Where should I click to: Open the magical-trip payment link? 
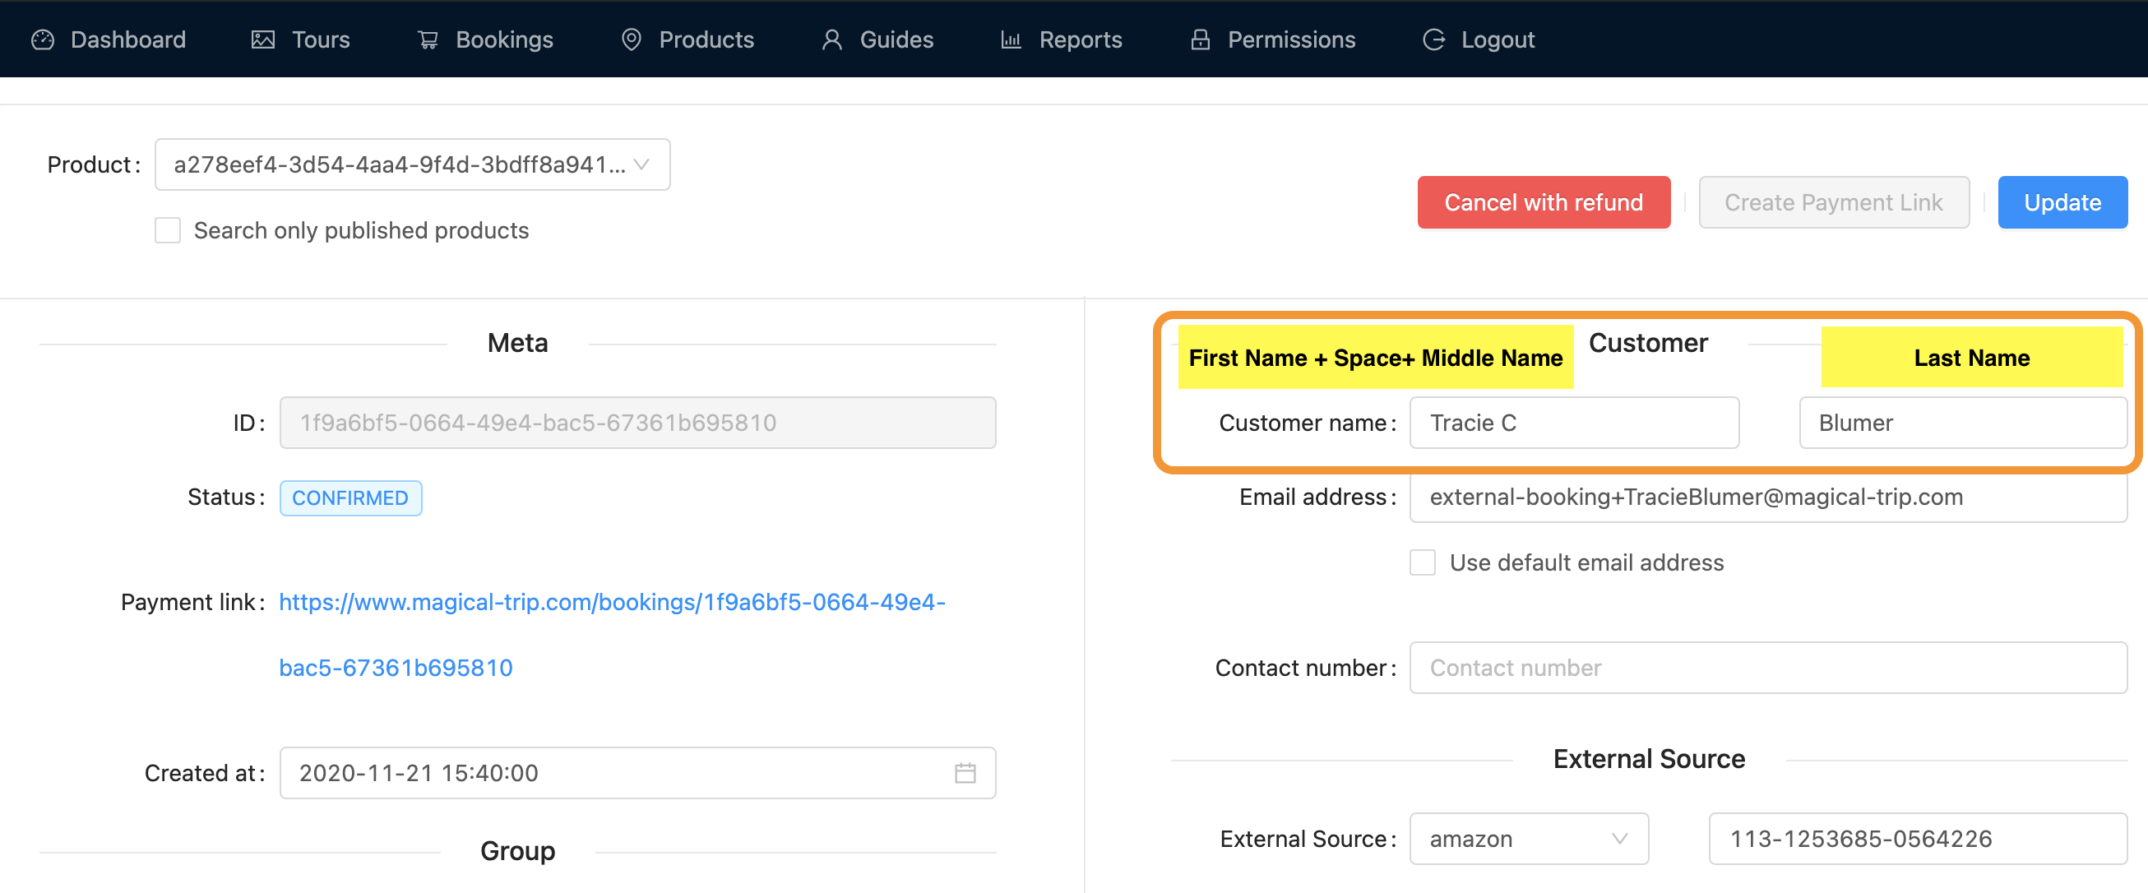611,602
